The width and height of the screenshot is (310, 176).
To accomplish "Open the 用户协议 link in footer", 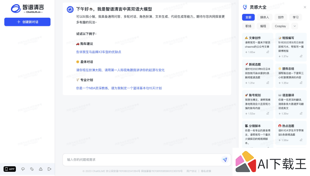I will click(191, 171).
